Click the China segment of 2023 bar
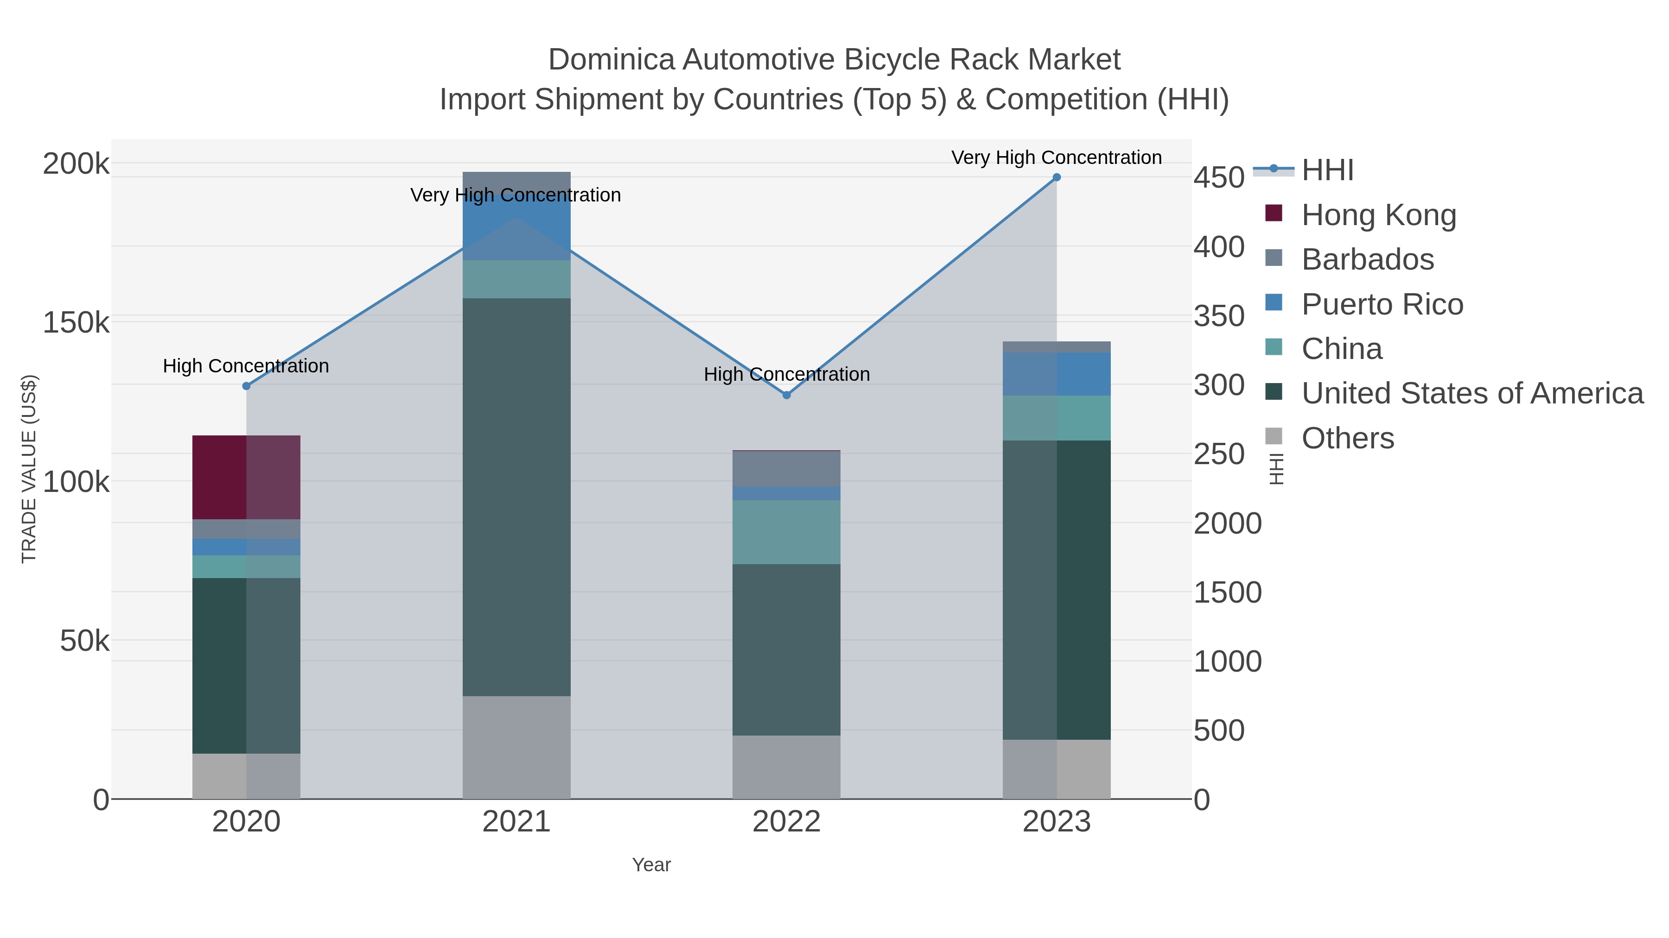 1057,418
